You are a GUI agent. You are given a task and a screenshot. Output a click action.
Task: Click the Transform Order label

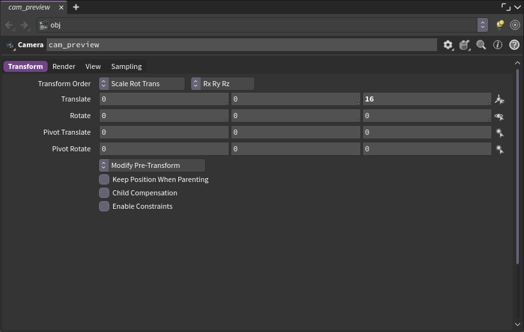pos(64,84)
